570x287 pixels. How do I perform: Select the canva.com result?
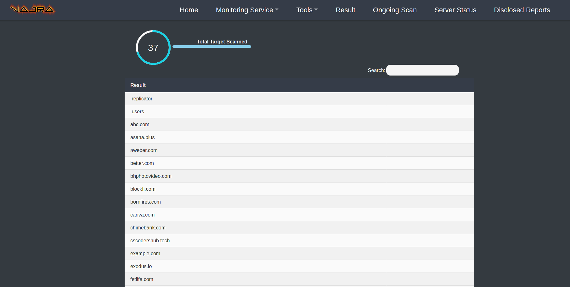coord(299,215)
